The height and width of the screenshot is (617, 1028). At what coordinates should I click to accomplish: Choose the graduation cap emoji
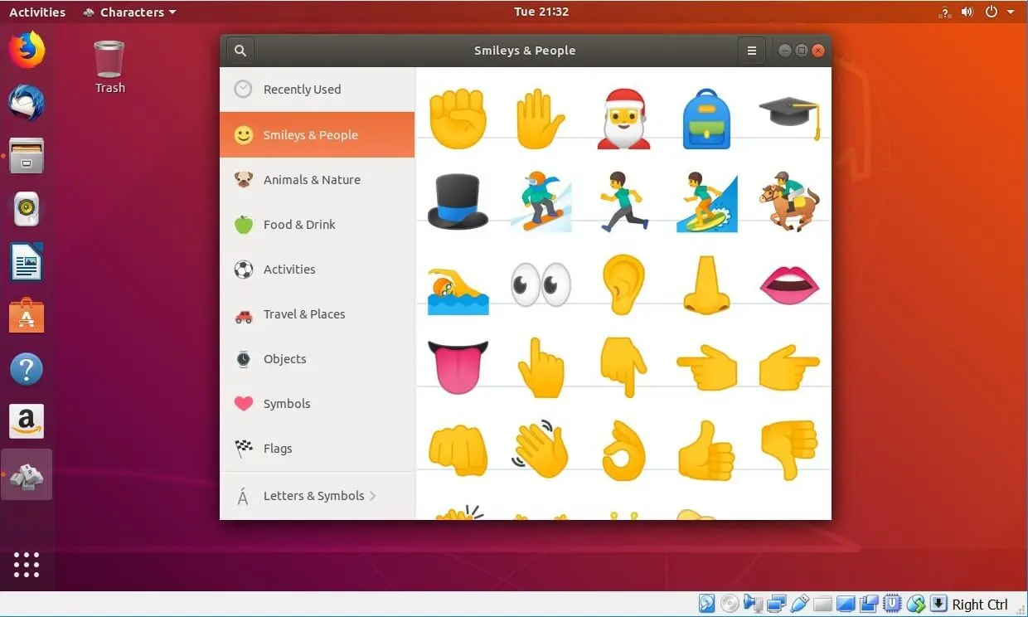point(789,118)
